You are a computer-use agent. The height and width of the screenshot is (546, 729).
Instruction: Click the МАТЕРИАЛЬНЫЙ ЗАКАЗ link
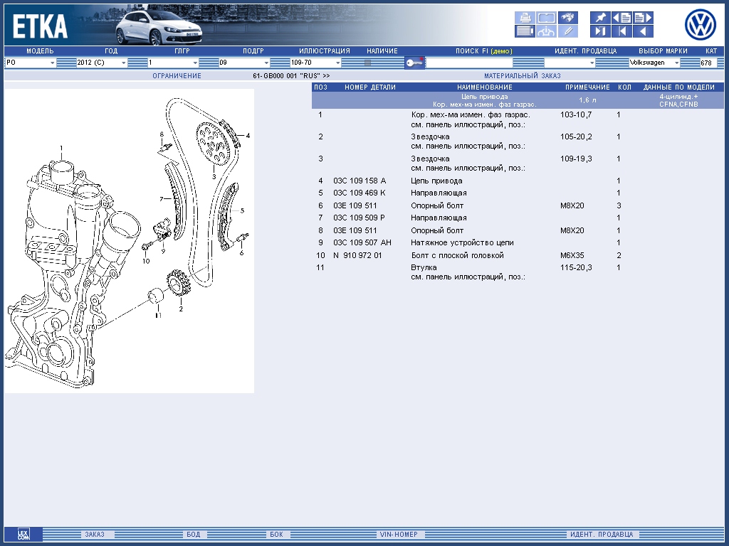pos(522,75)
